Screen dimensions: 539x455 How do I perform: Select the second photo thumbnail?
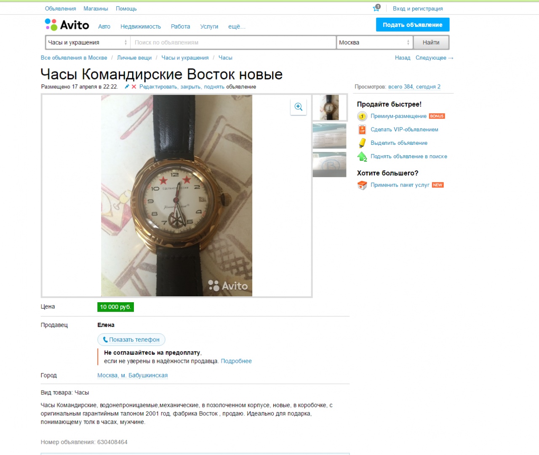[329, 136]
